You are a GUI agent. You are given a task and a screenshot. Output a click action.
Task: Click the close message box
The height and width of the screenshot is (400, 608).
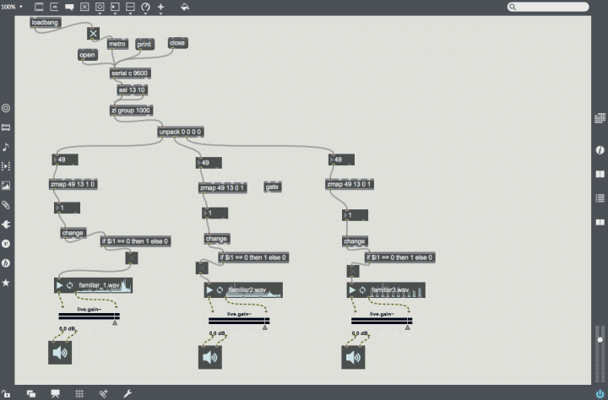pyautogui.click(x=177, y=43)
